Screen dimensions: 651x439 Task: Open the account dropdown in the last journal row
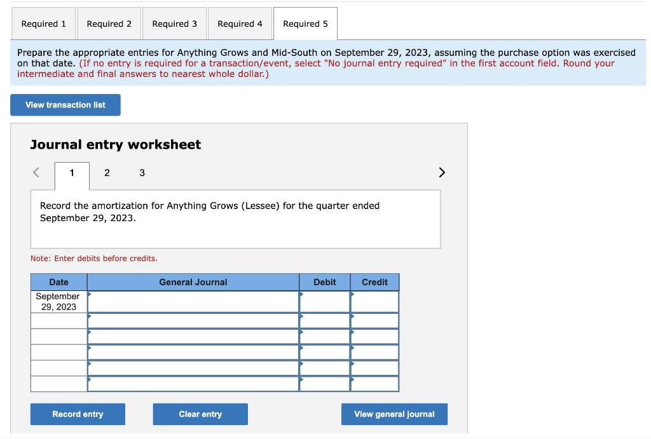point(193,384)
